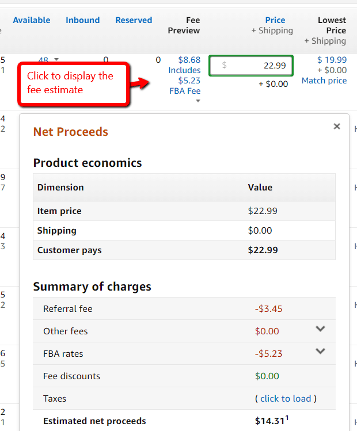
Task: Click the Fee Preview column header
Action: [x=184, y=25]
